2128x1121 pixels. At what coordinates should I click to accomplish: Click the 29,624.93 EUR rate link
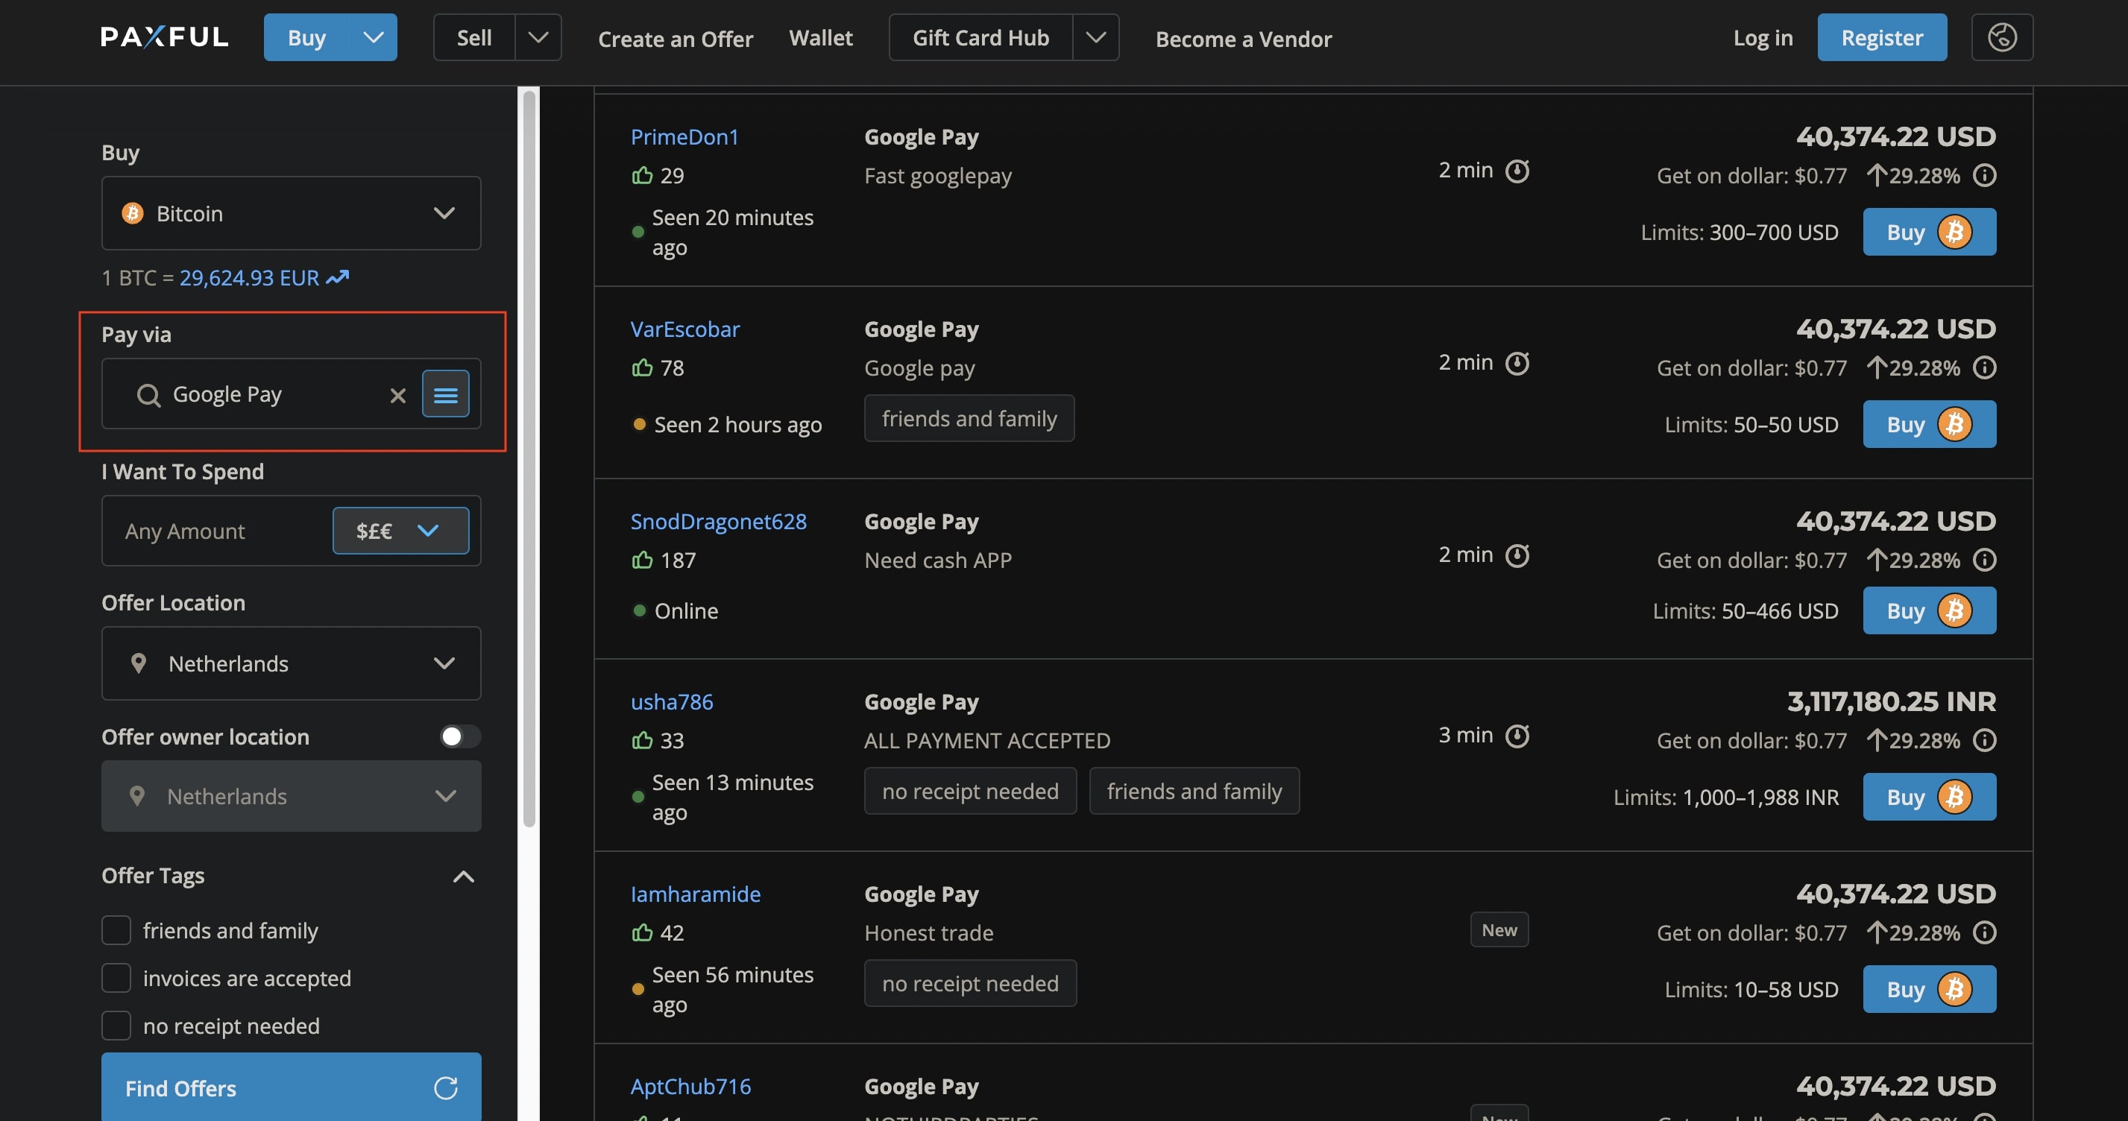tap(250, 277)
